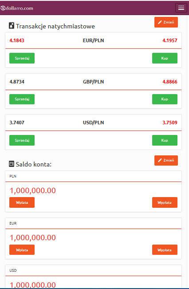The width and height of the screenshot is (189, 289).
Task: Click the PLN balance amount 1,000,000.00
Action: [x=32, y=190]
